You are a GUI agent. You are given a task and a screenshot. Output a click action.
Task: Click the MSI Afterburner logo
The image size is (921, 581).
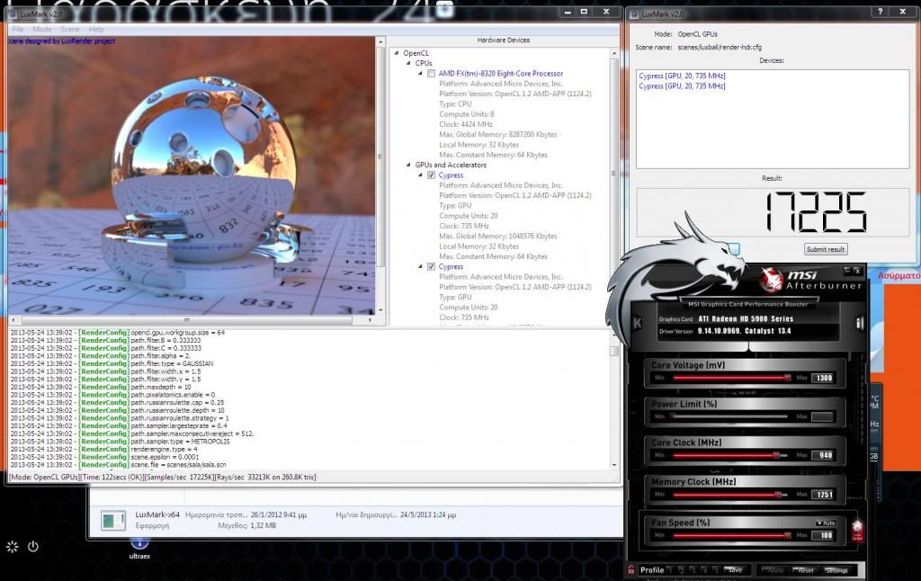813,280
